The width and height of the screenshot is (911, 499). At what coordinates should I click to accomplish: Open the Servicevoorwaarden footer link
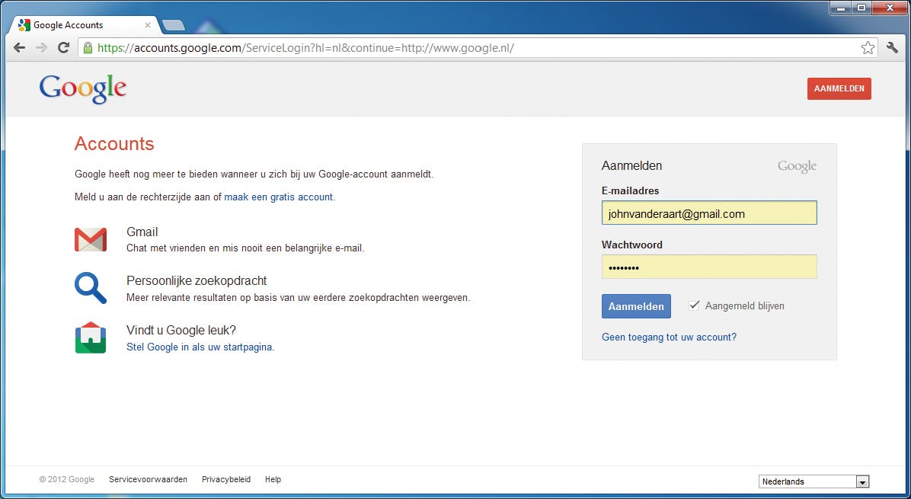tap(149, 479)
